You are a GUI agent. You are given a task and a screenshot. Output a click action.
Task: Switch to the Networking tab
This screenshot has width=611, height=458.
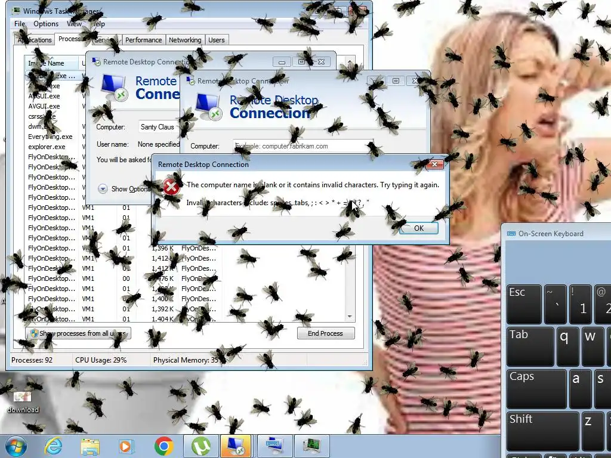click(185, 40)
